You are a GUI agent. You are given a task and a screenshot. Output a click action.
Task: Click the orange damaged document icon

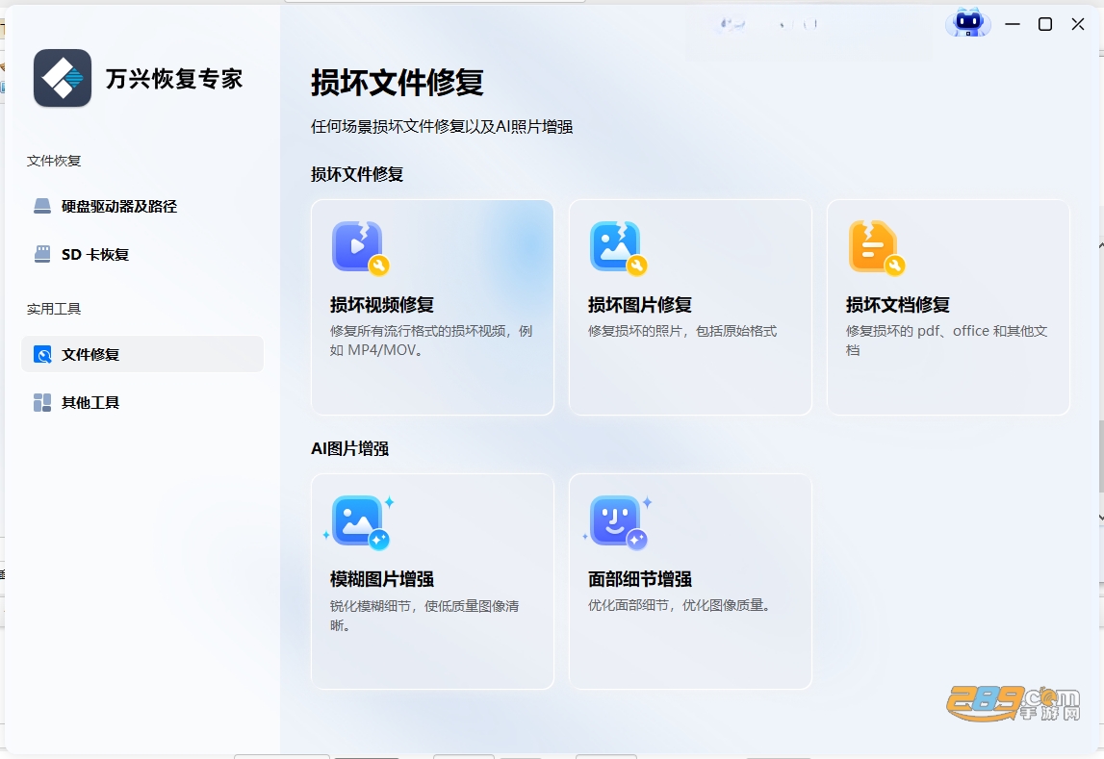coord(877,248)
